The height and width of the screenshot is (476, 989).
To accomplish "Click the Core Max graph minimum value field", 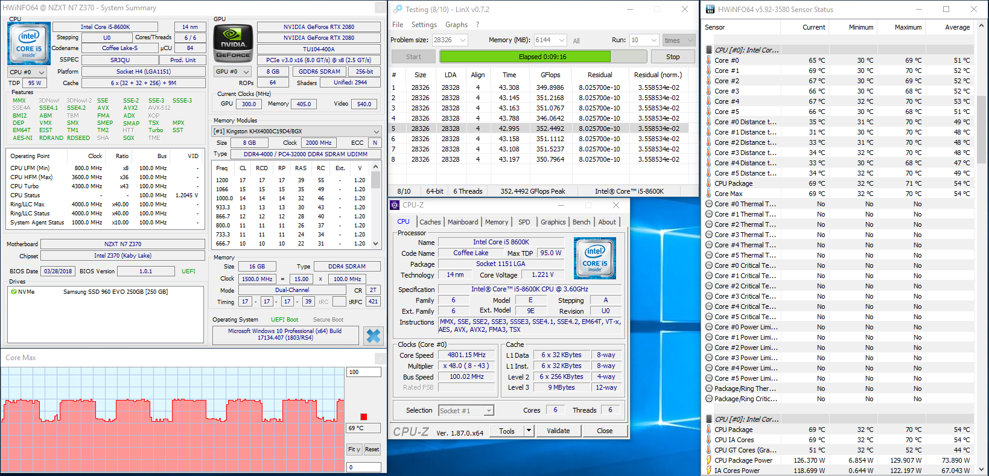I will [x=364, y=467].
